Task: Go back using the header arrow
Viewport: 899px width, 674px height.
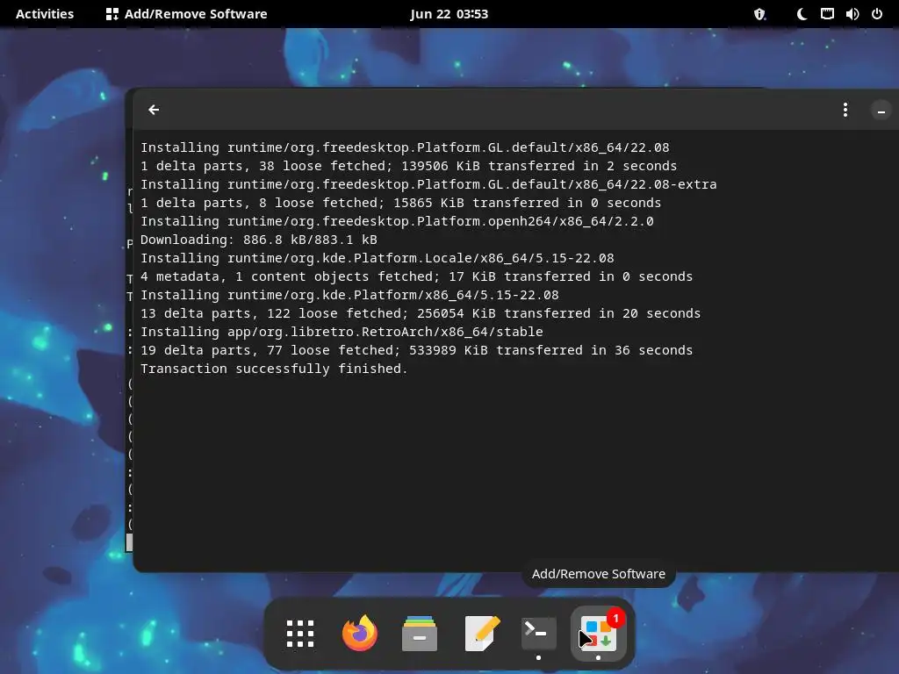Action: point(154,110)
